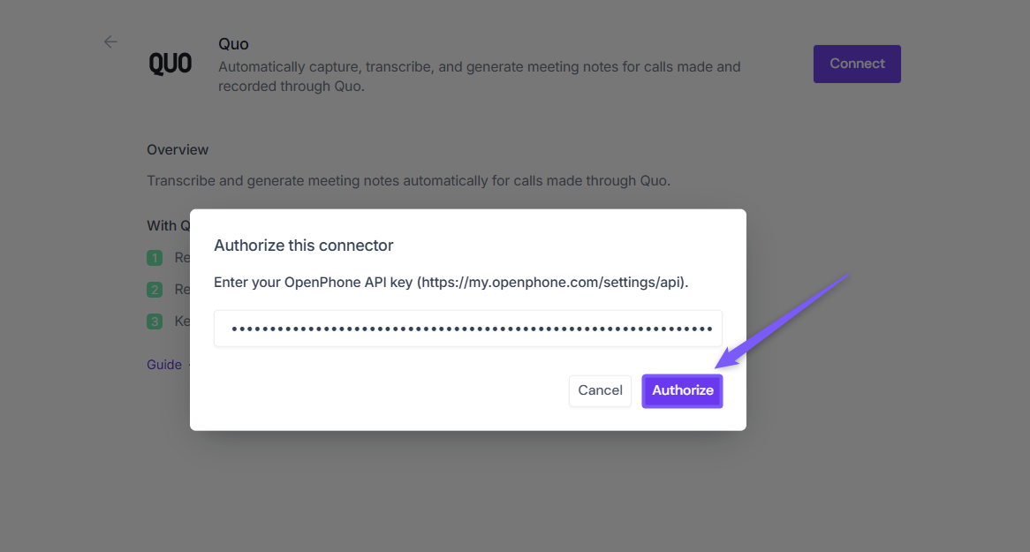Screen dimensions: 1030x552
Task: Click the "Enter your OpenPhone API key" label
Action: [x=314, y=283]
